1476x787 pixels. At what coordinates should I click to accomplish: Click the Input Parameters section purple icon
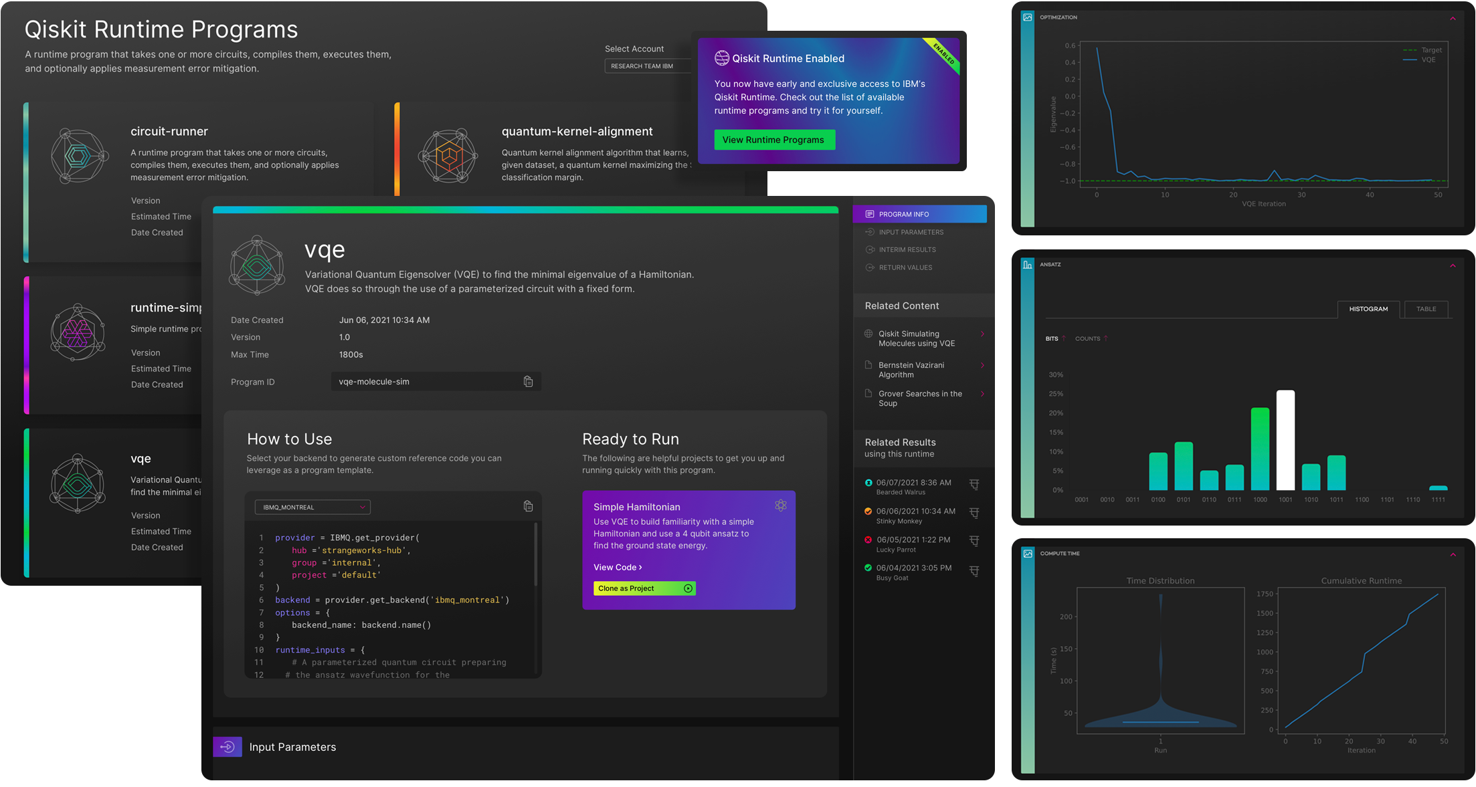[x=227, y=746]
